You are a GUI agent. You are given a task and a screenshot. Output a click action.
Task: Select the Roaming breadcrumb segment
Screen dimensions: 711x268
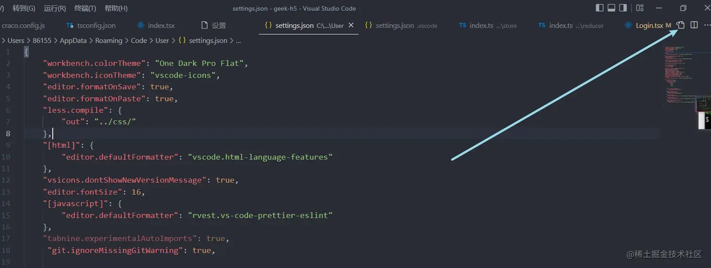(x=109, y=41)
